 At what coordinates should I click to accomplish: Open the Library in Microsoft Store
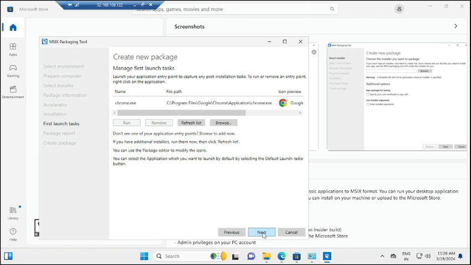pos(13,213)
